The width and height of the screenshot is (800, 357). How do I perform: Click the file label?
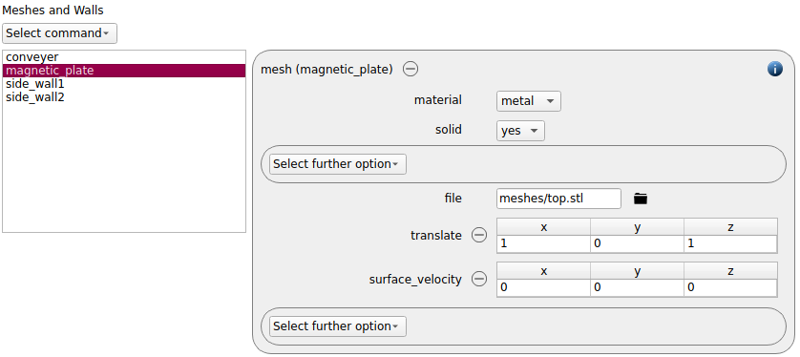click(x=453, y=198)
